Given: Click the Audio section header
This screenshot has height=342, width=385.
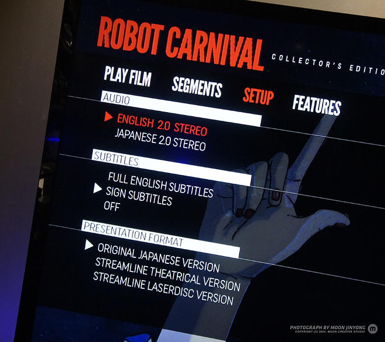Looking at the screenshot, I should 181,109.
